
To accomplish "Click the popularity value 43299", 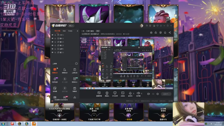I will point(127,34).
